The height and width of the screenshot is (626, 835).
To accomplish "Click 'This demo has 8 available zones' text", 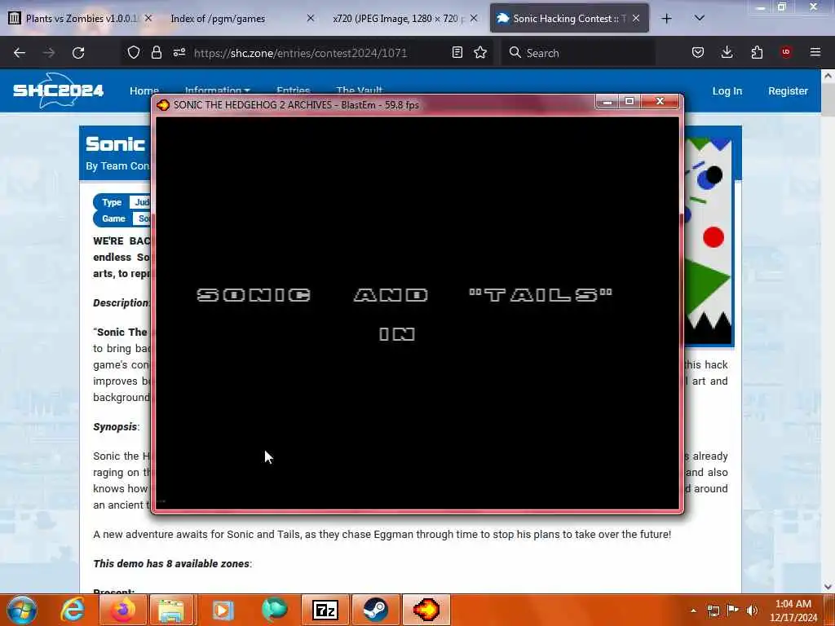I will [x=171, y=564].
